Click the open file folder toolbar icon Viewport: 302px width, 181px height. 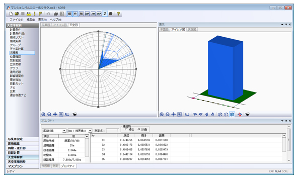click(x=17, y=14)
